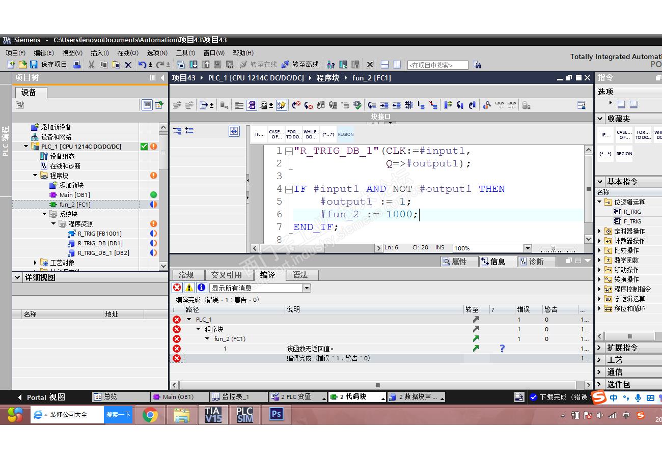Click the outdent text icon in editor toolbar

tap(396, 105)
